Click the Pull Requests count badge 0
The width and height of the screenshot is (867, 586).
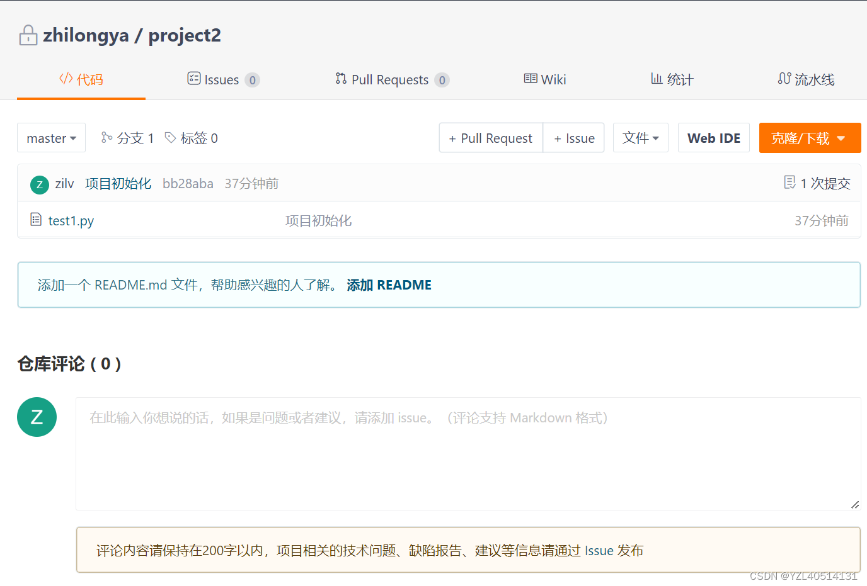pos(442,80)
